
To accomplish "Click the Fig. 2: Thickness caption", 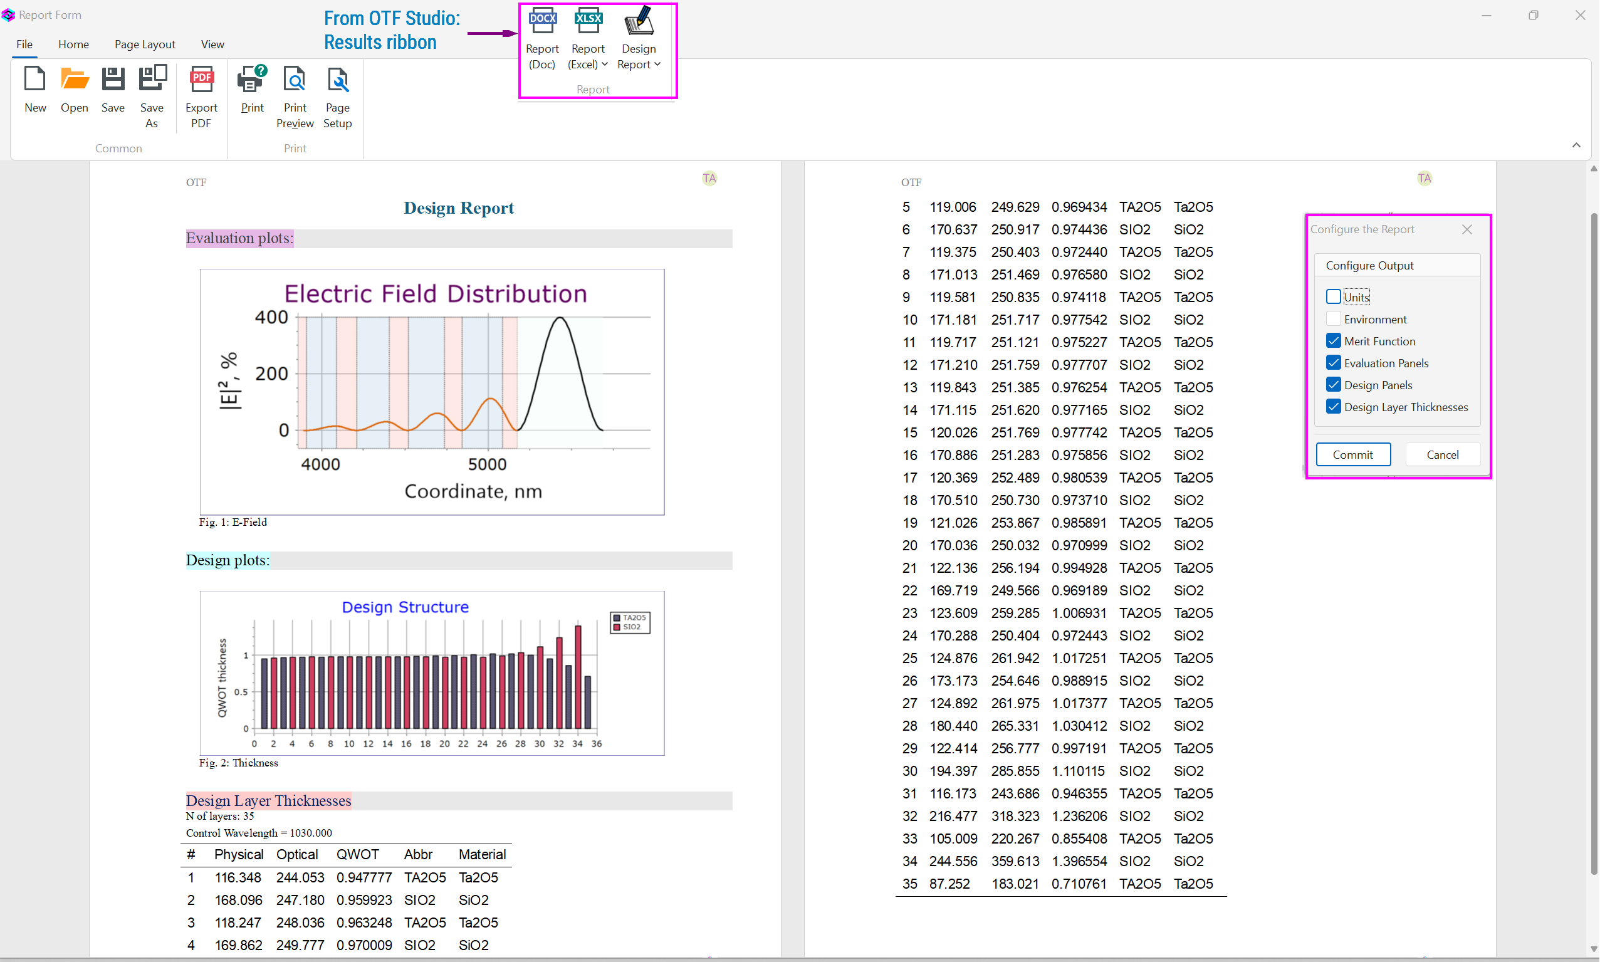I will tap(239, 763).
